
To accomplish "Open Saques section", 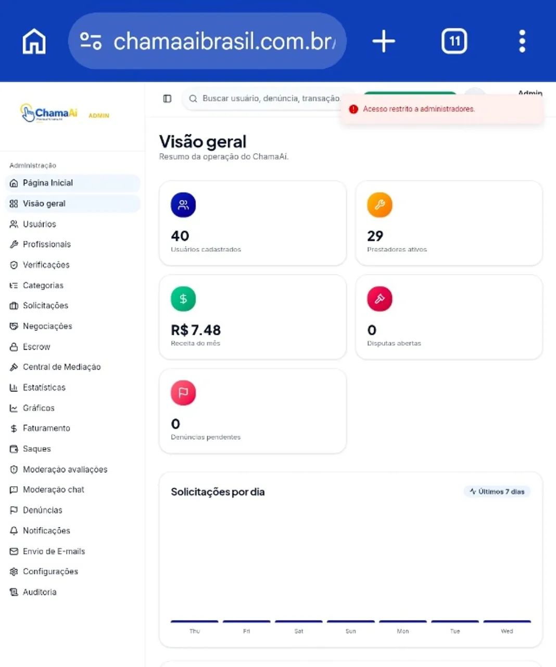I will pyautogui.click(x=73, y=449).
